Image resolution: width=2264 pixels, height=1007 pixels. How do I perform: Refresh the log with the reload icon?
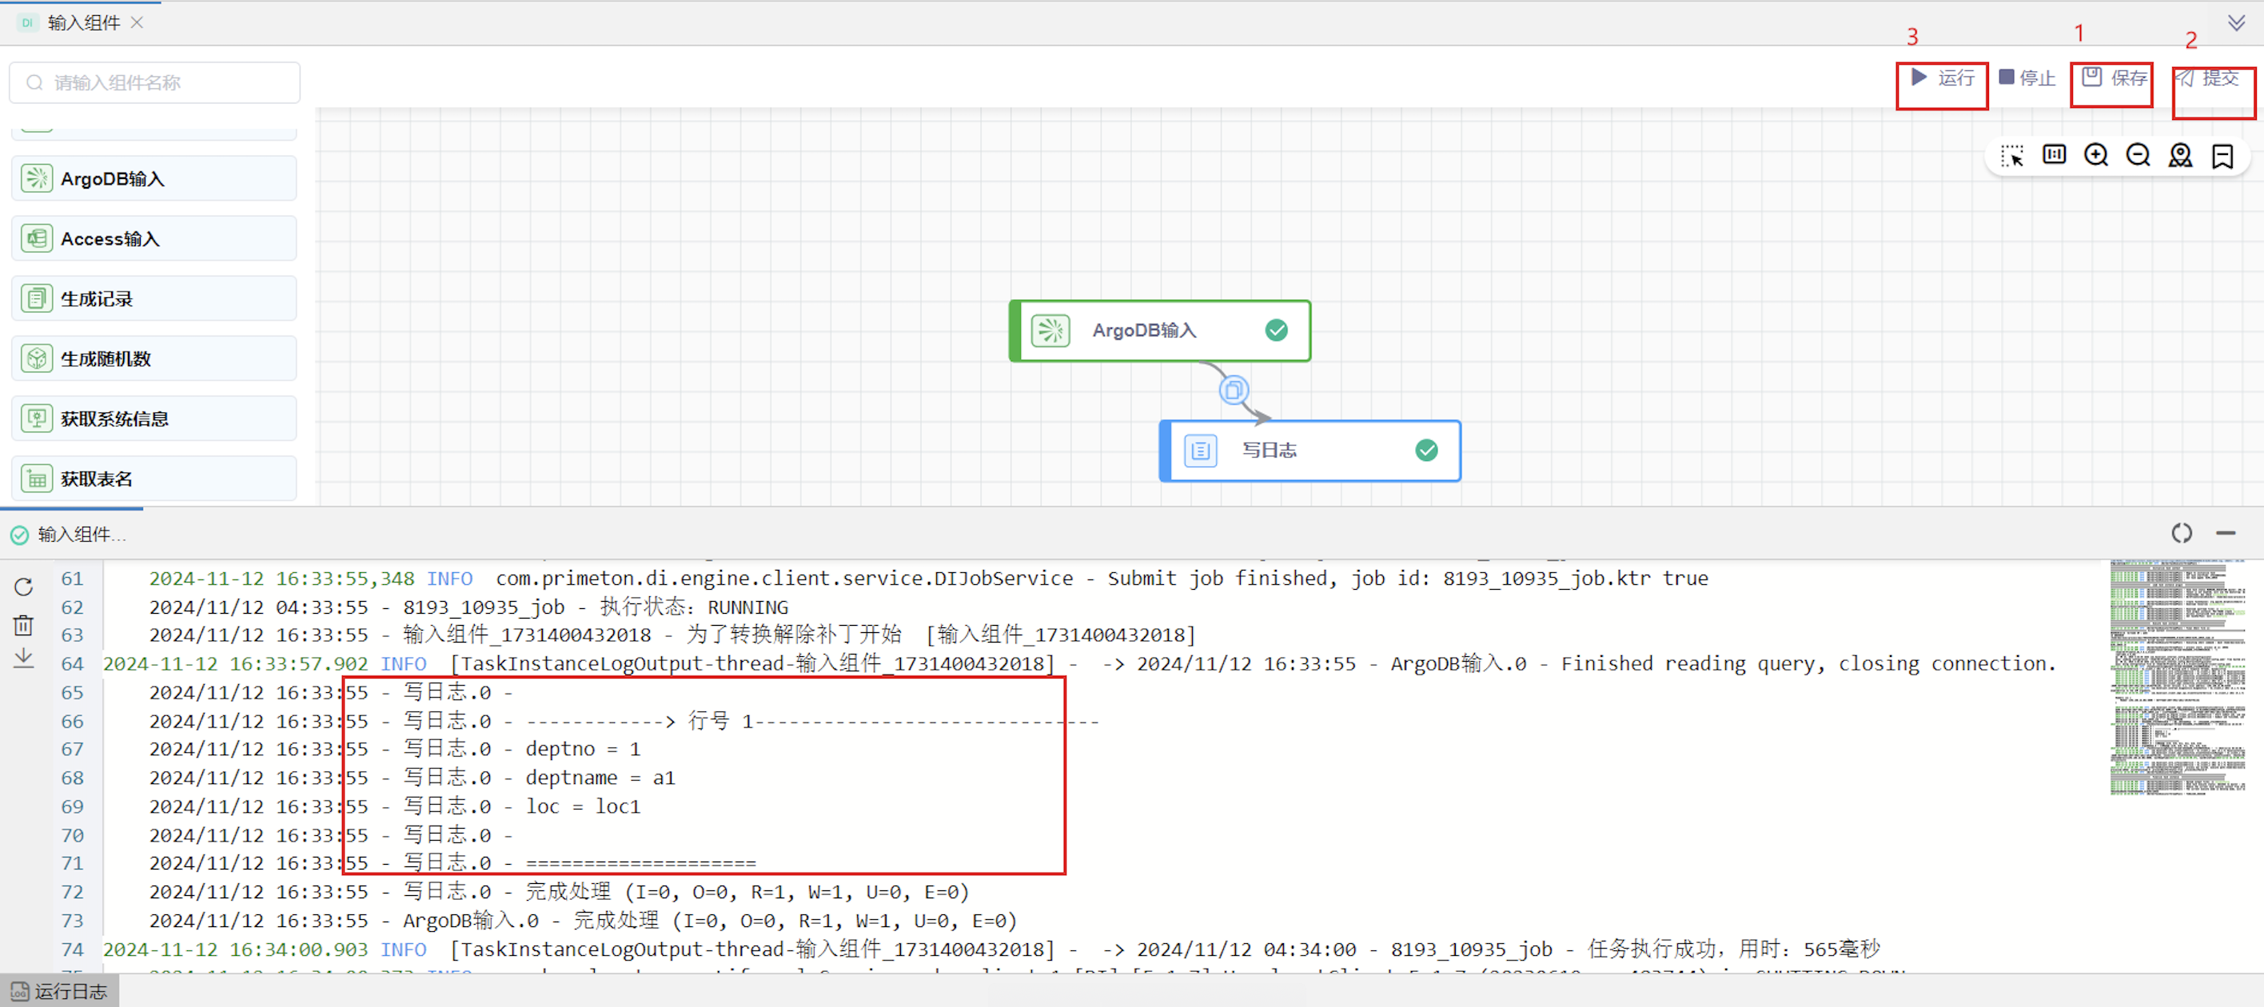(24, 587)
